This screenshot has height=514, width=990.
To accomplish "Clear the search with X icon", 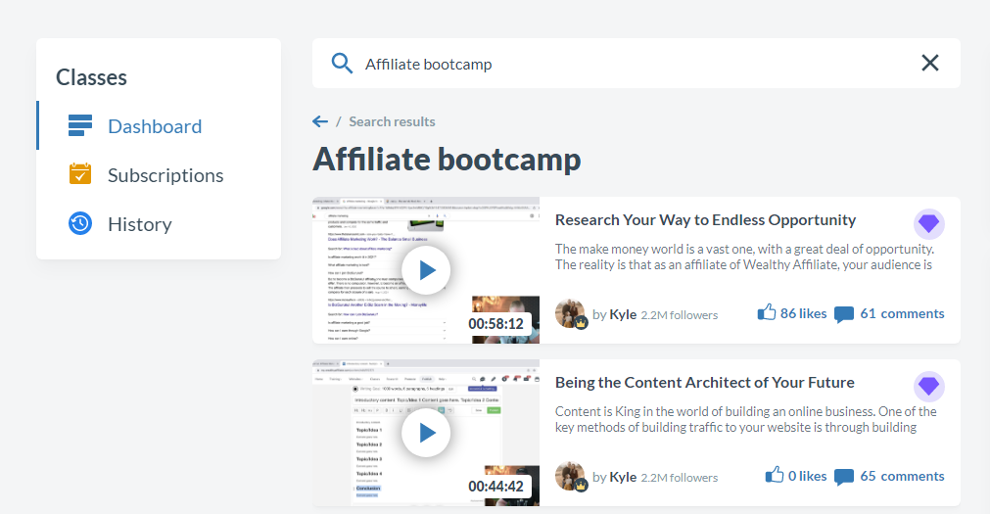I will [x=929, y=64].
